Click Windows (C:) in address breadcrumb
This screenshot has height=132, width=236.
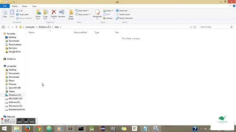pos(45,27)
